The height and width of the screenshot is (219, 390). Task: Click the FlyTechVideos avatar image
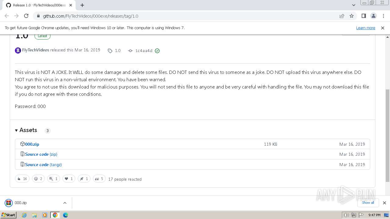coord(18,50)
